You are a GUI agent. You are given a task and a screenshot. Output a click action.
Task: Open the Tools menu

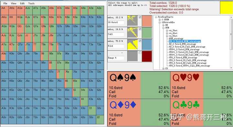pos(31,3)
